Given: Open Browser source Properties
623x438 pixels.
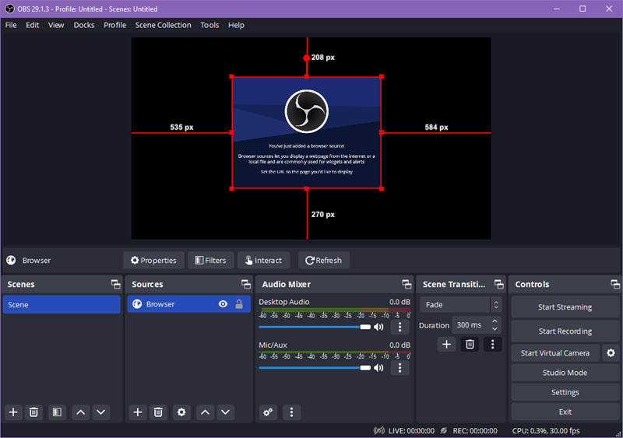Looking at the screenshot, I should point(153,260).
